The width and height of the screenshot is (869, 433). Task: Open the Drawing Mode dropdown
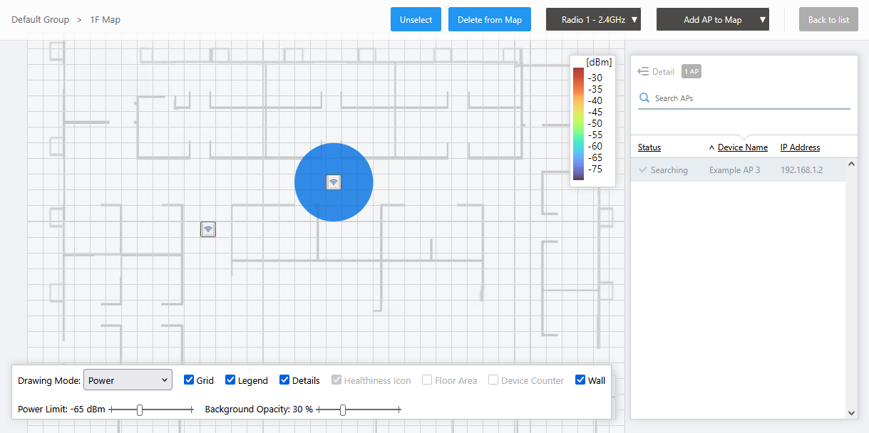(x=128, y=380)
